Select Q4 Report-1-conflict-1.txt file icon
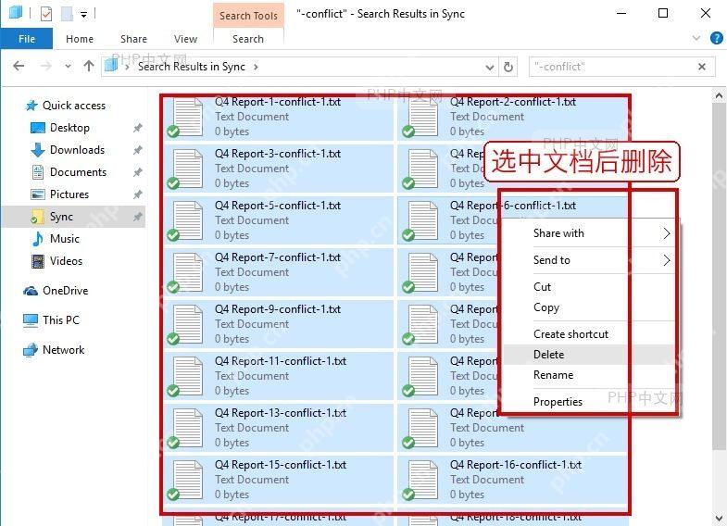 (186, 118)
